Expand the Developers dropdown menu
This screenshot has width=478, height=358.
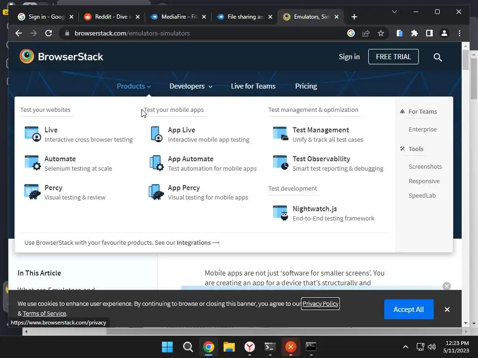(191, 86)
